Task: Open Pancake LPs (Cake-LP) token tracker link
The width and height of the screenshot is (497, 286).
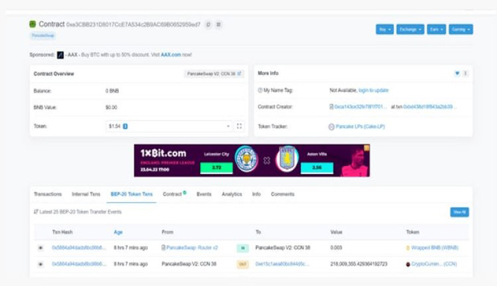Action: click(360, 126)
